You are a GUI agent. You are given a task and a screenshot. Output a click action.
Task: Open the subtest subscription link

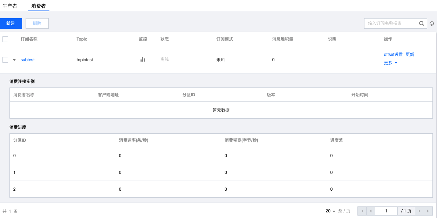[28, 60]
